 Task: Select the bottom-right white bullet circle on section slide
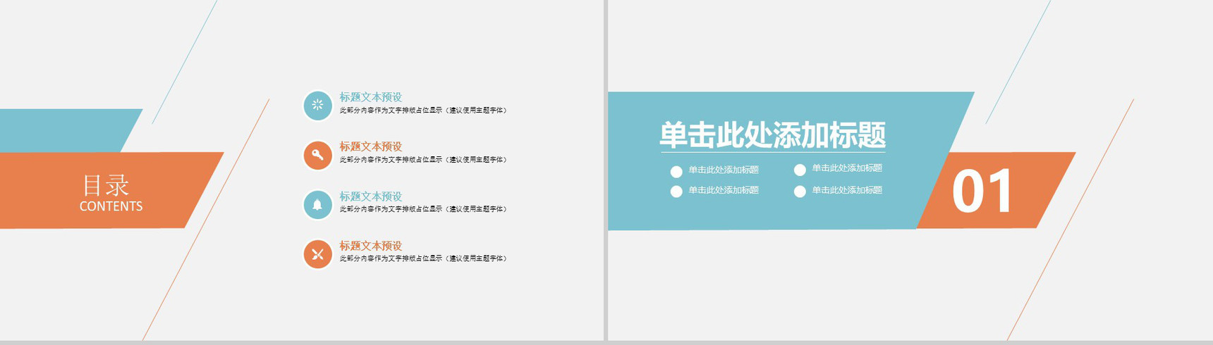click(x=800, y=192)
